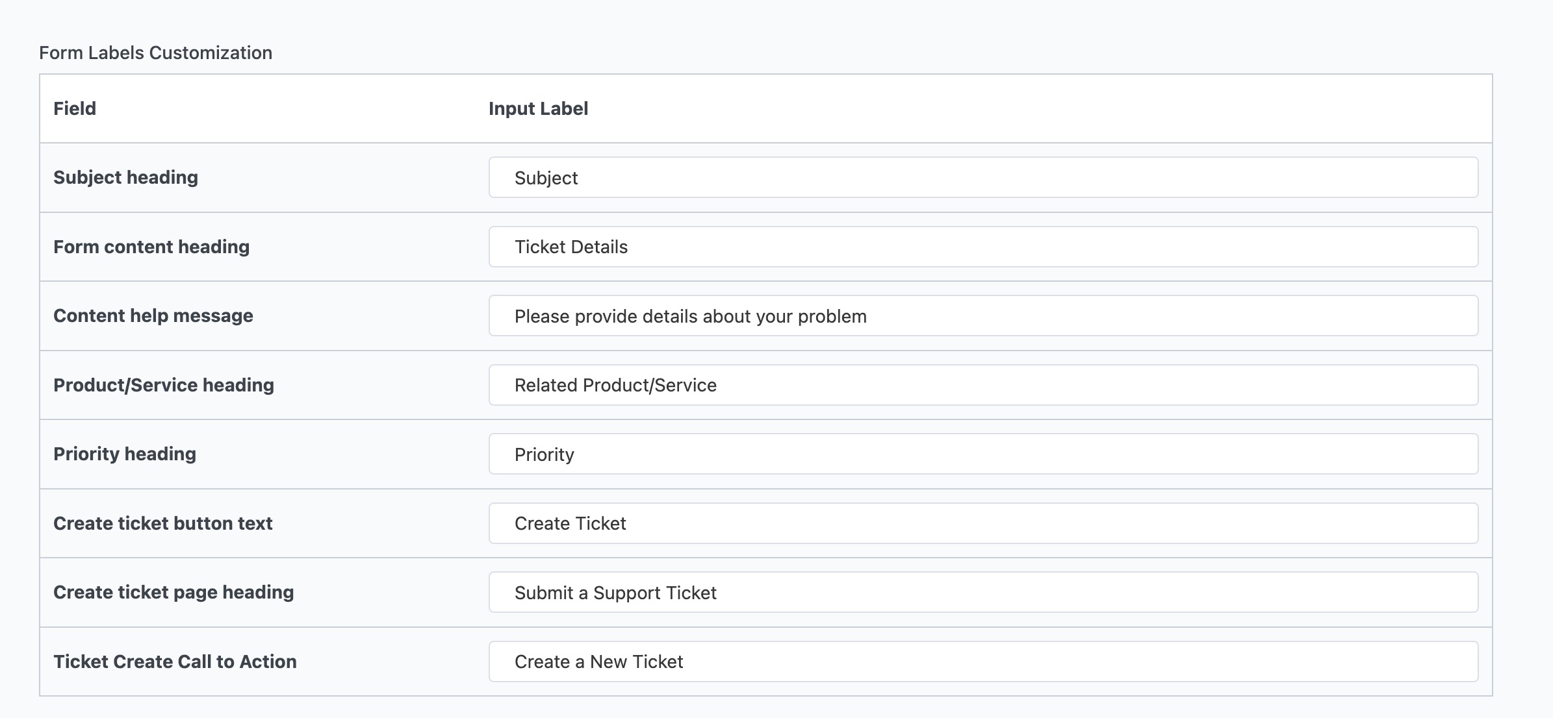Viewport: 1553px width, 718px height.
Task: Click the Priority label input field
Action: pyautogui.click(x=983, y=454)
